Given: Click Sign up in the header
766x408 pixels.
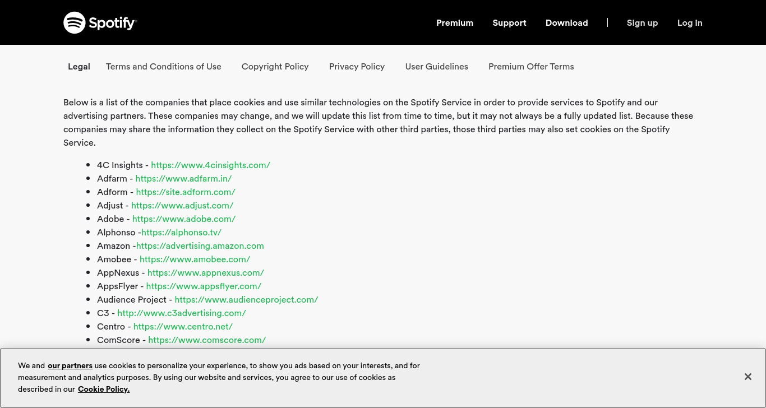Looking at the screenshot, I should (x=642, y=22).
